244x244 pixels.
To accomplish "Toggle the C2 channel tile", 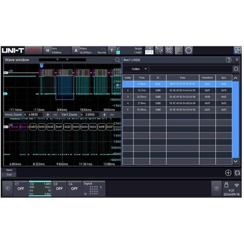I will [40, 188].
